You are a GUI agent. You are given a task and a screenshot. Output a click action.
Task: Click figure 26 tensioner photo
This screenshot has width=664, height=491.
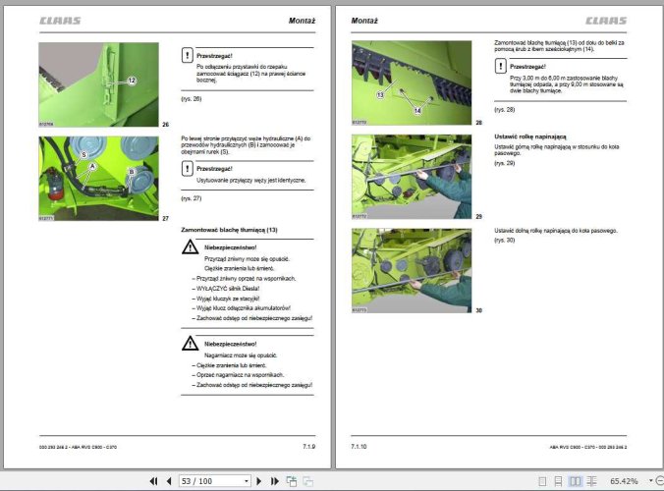(98, 84)
